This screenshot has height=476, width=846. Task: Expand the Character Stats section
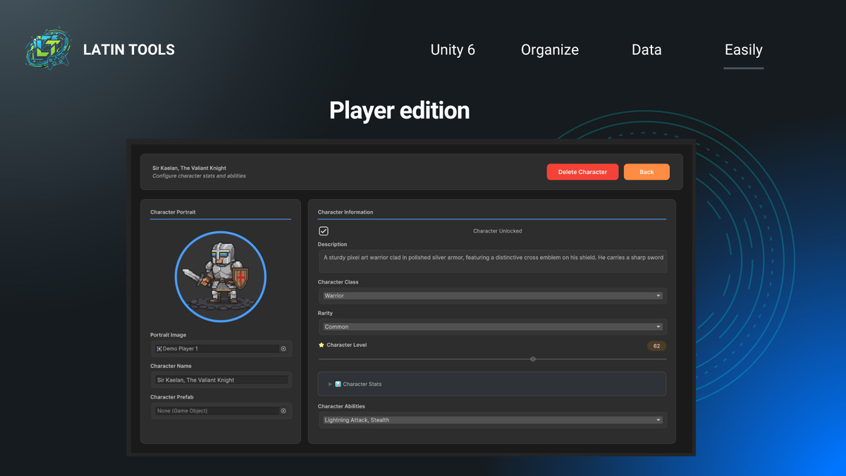tap(329, 384)
